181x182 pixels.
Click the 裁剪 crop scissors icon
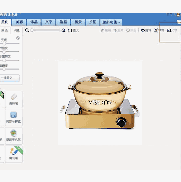tap(156, 30)
